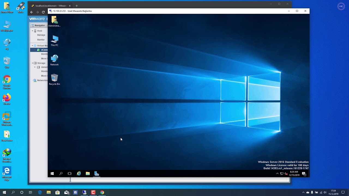Select Manage under Host in Navigator

[41, 35]
